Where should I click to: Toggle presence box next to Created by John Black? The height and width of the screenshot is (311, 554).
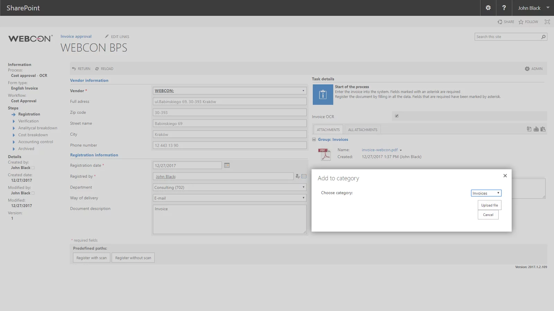[33, 168]
